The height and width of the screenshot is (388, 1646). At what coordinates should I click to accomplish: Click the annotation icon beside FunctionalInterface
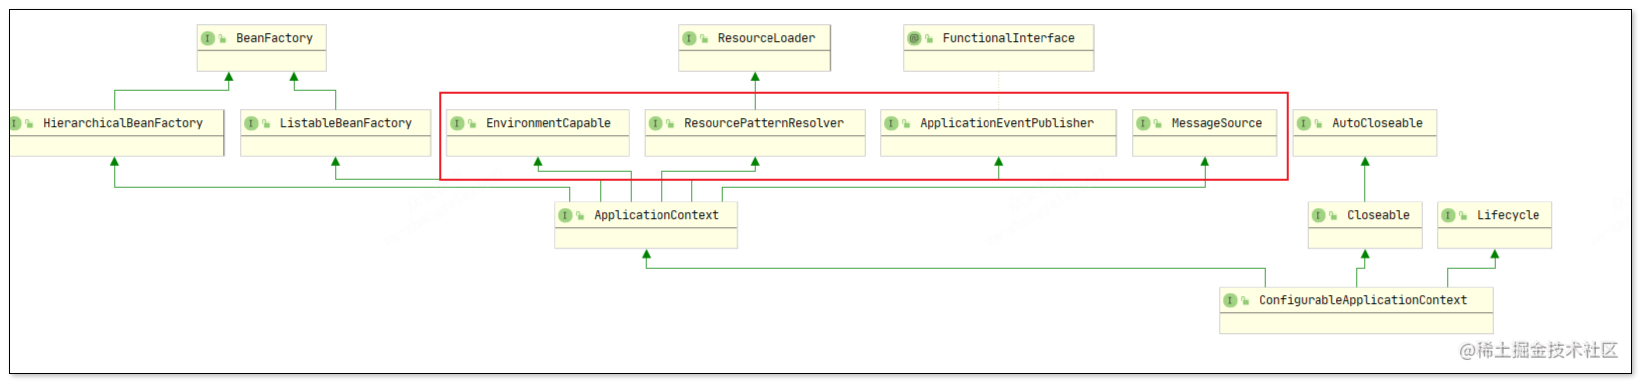point(914,38)
